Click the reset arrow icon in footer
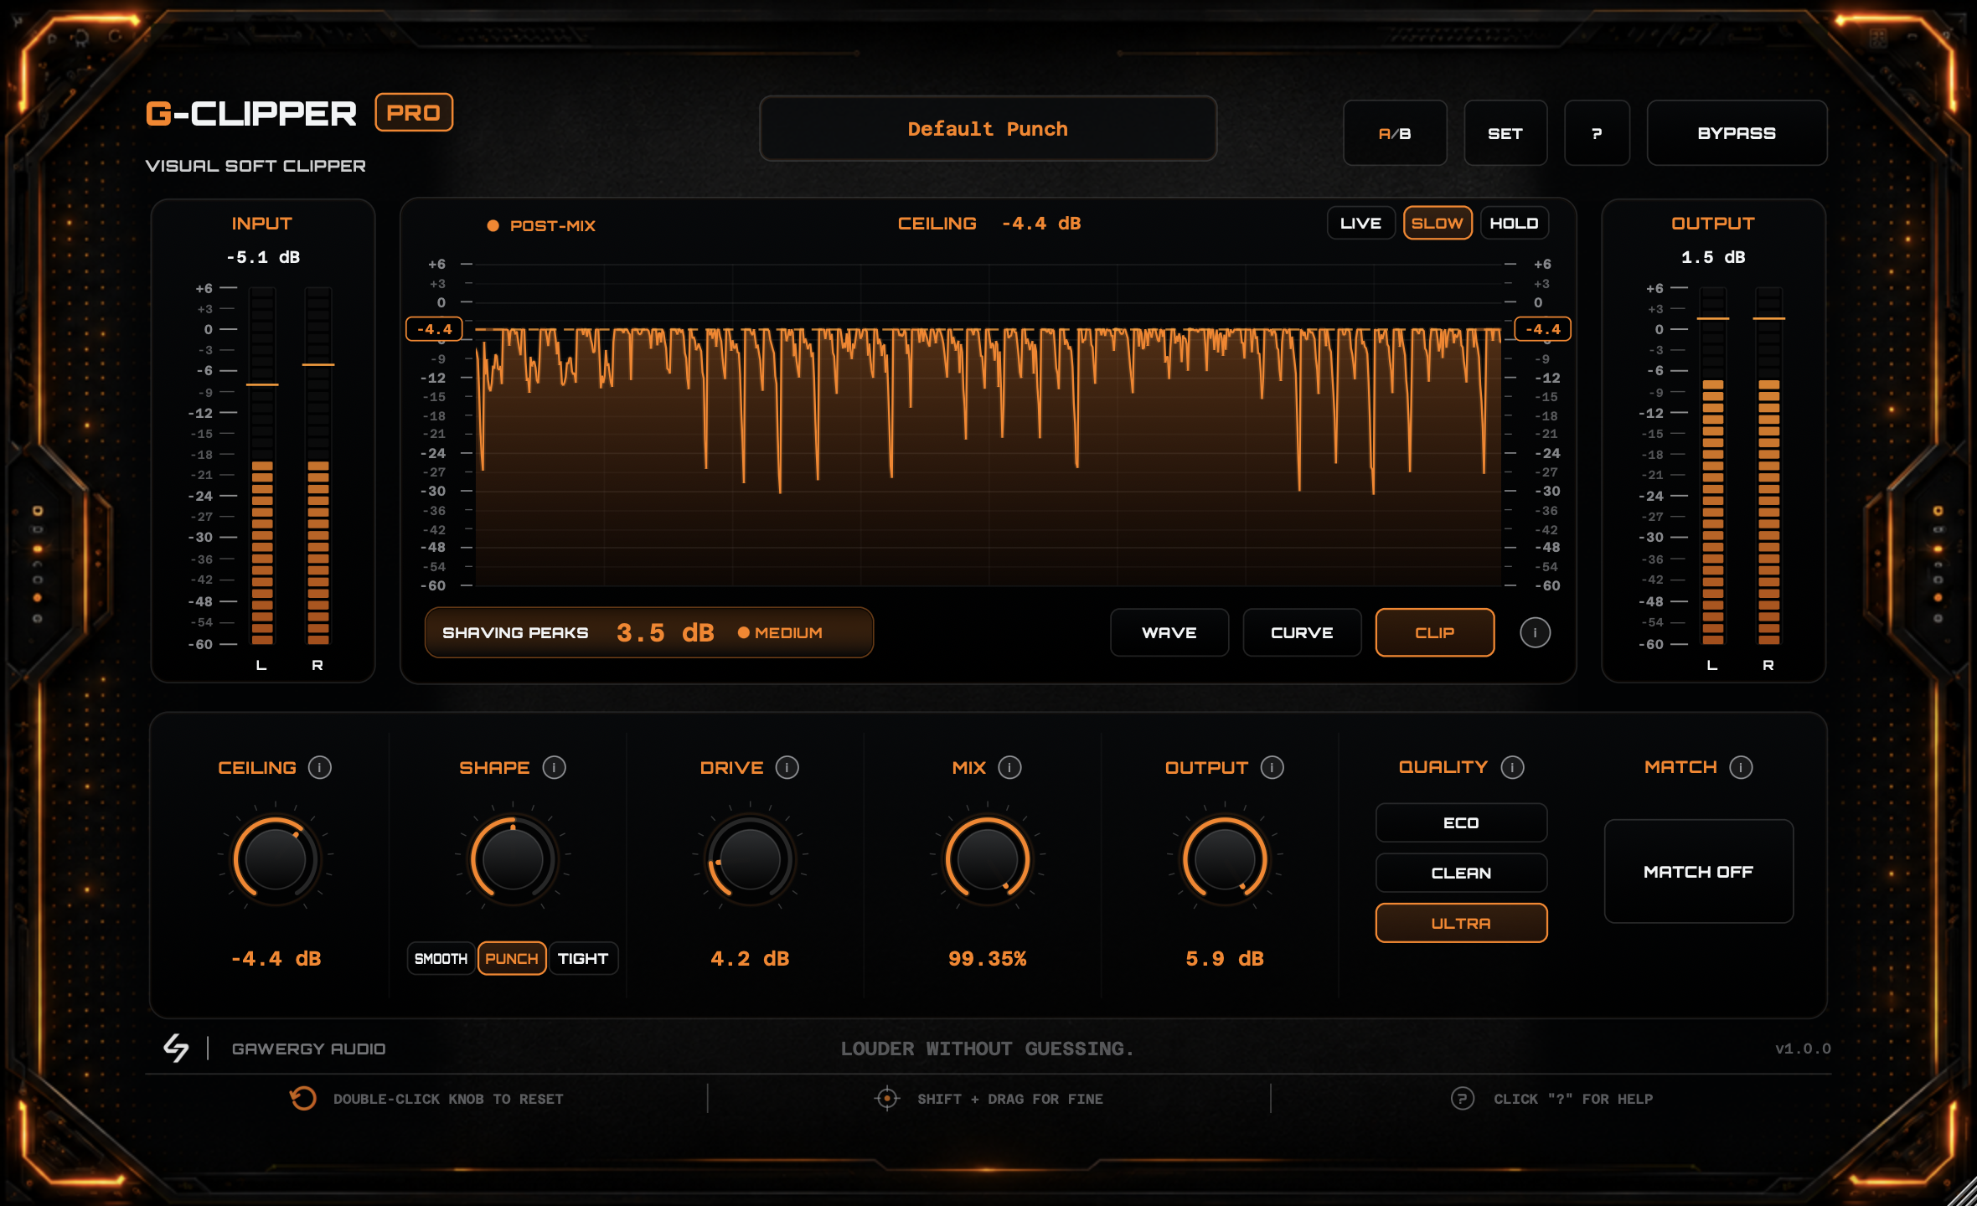Screen dimensions: 1977x1206 pos(302,1098)
